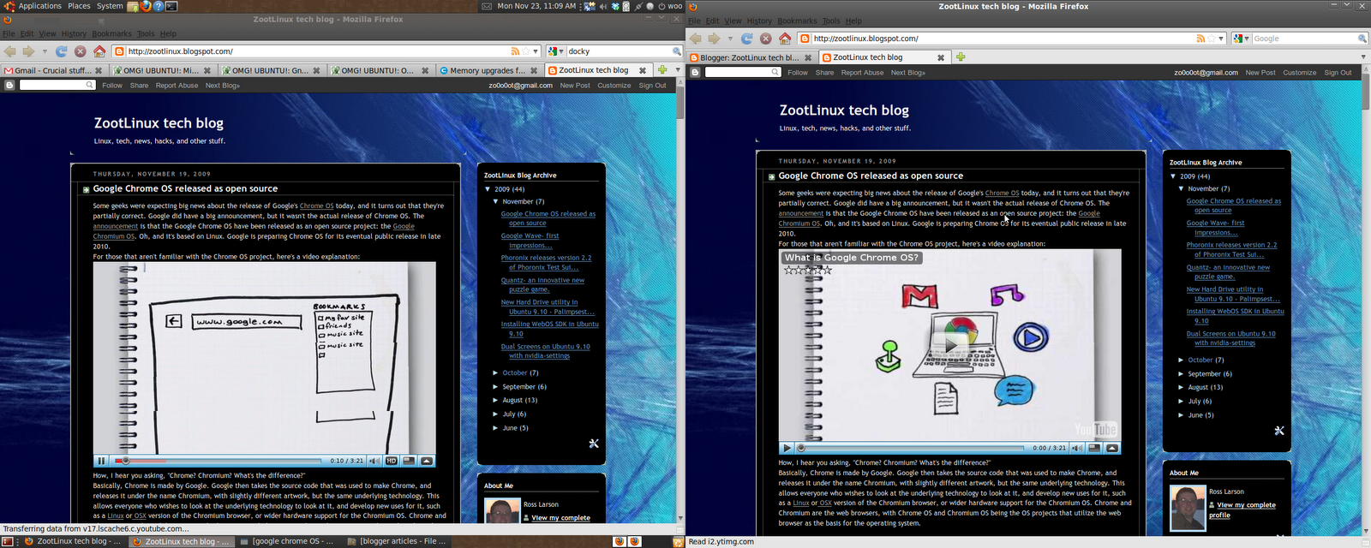
Task: Edit archive widget wrench icon in left window
Action: click(x=594, y=444)
